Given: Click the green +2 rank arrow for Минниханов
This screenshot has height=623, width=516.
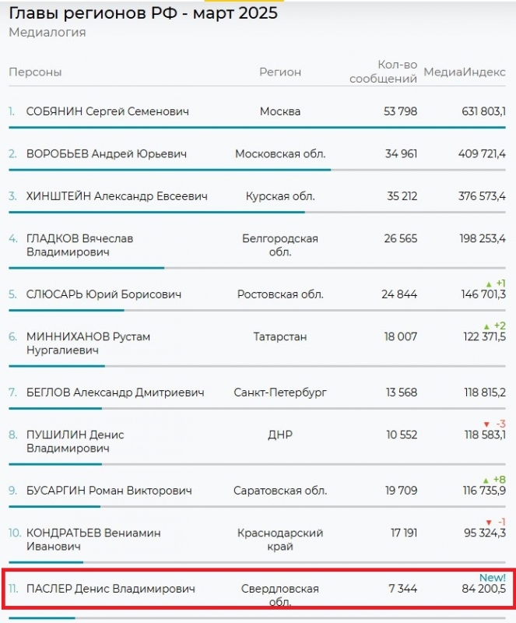Looking at the screenshot, I should (x=489, y=326).
